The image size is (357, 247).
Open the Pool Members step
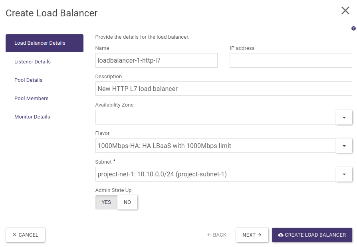coord(31,99)
